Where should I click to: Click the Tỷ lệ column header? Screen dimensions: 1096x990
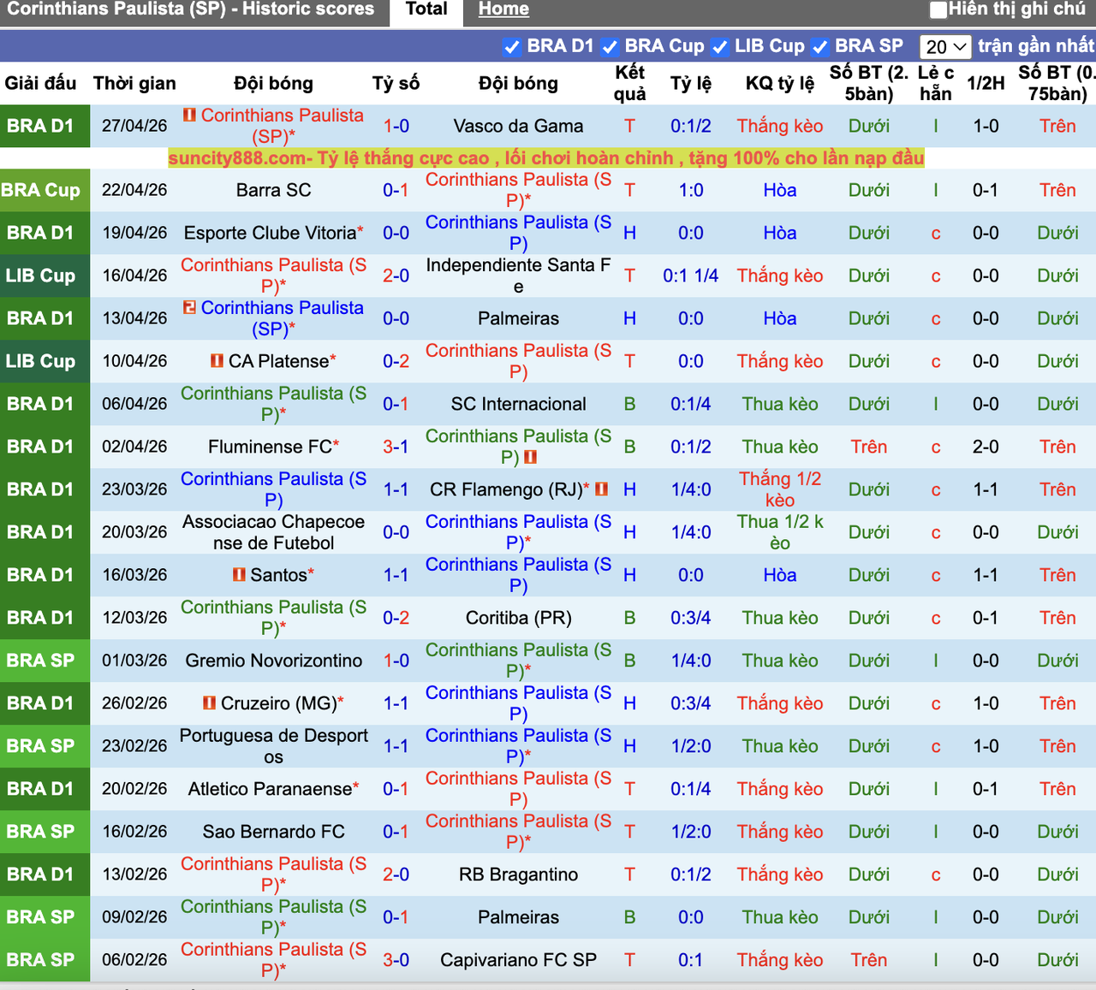coord(690,83)
